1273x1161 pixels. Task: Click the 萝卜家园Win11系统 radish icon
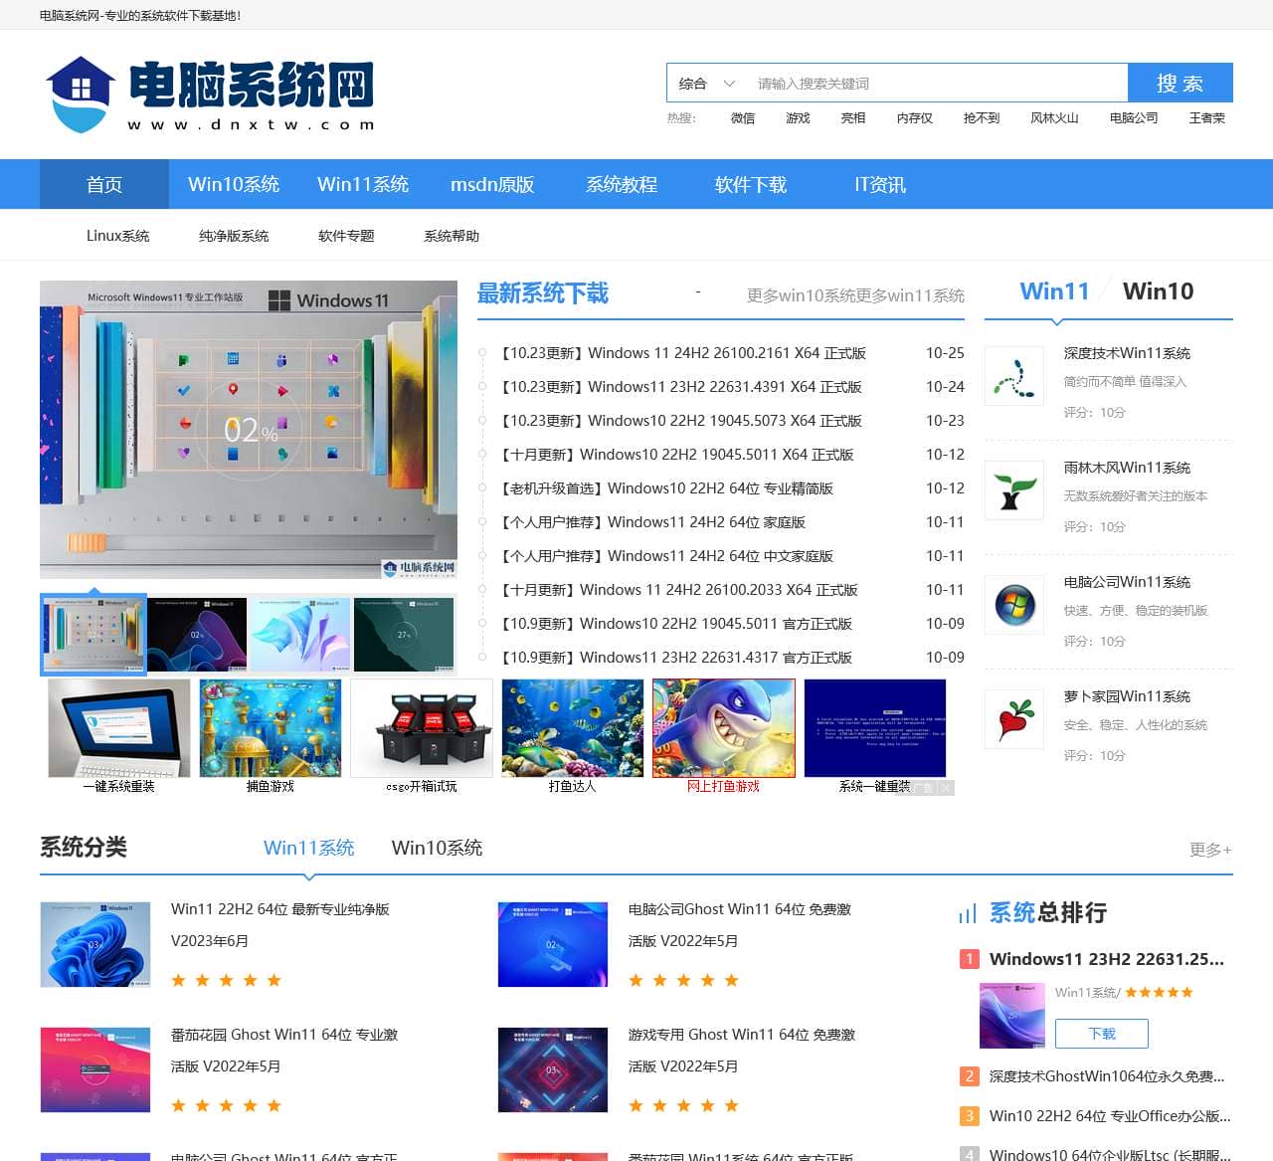[1013, 719]
